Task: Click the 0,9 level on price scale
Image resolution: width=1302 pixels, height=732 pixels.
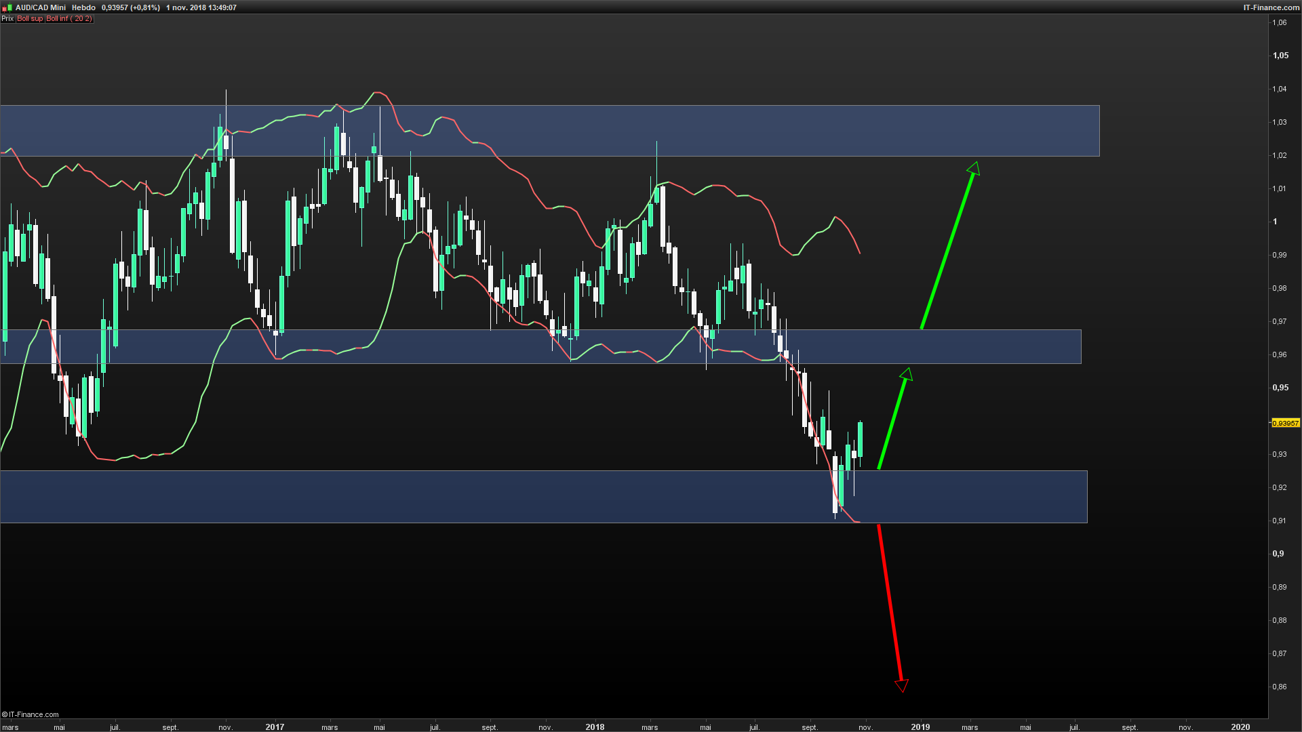Action: click(1278, 554)
